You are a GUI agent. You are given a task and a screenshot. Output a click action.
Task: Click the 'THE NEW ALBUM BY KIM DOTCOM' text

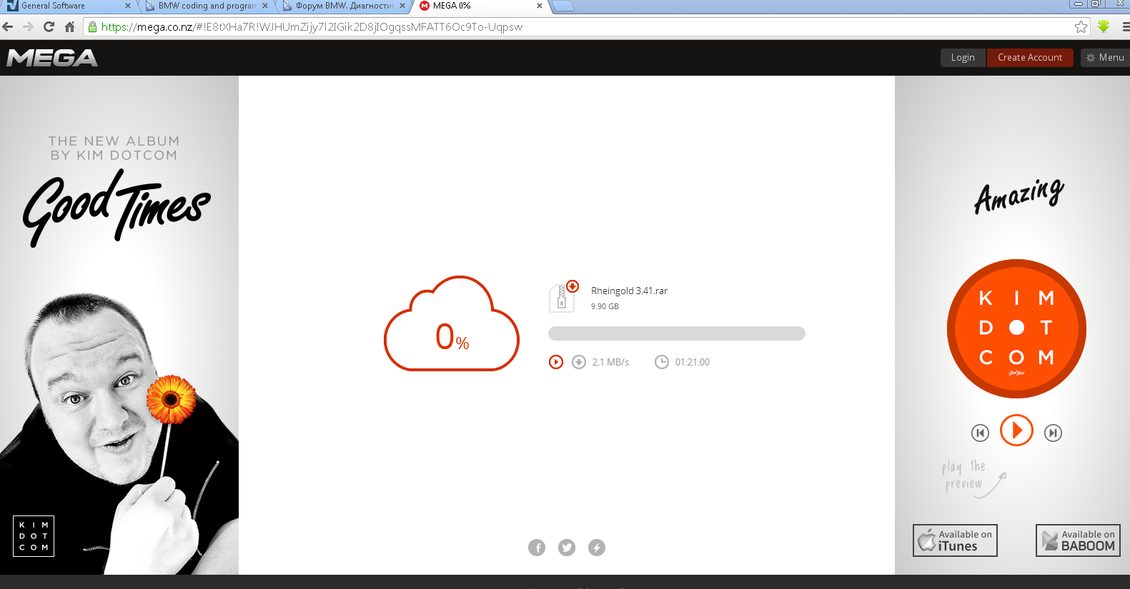114,148
